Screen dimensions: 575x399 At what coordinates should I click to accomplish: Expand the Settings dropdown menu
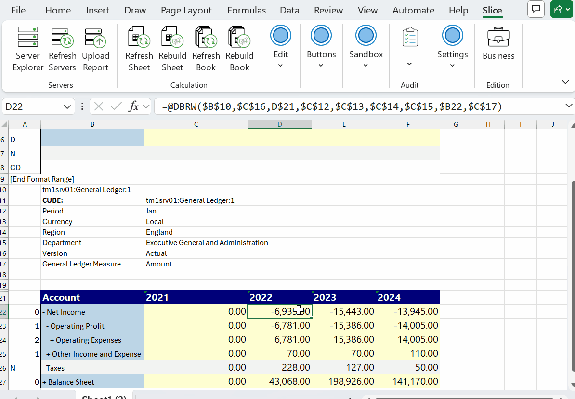point(452,48)
